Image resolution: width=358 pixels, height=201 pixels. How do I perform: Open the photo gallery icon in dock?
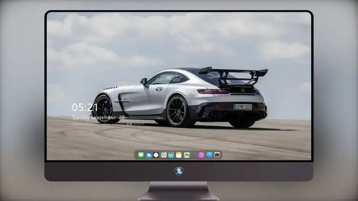(x=187, y=155)
